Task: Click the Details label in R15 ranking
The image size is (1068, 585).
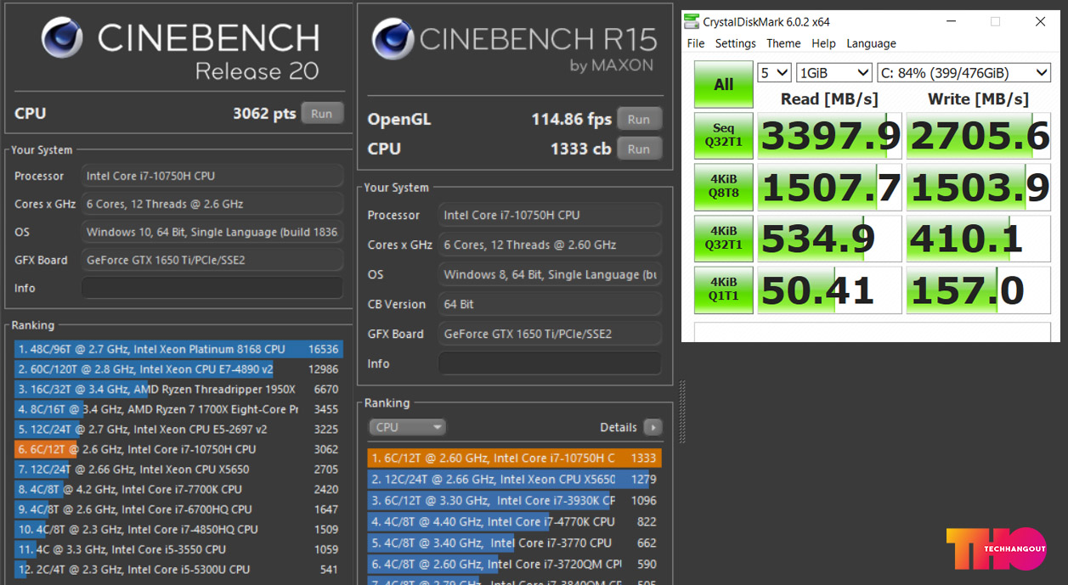Action: click(x=619, y=427)
